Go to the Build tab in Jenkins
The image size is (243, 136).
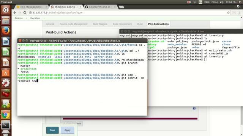pos(140,24)
